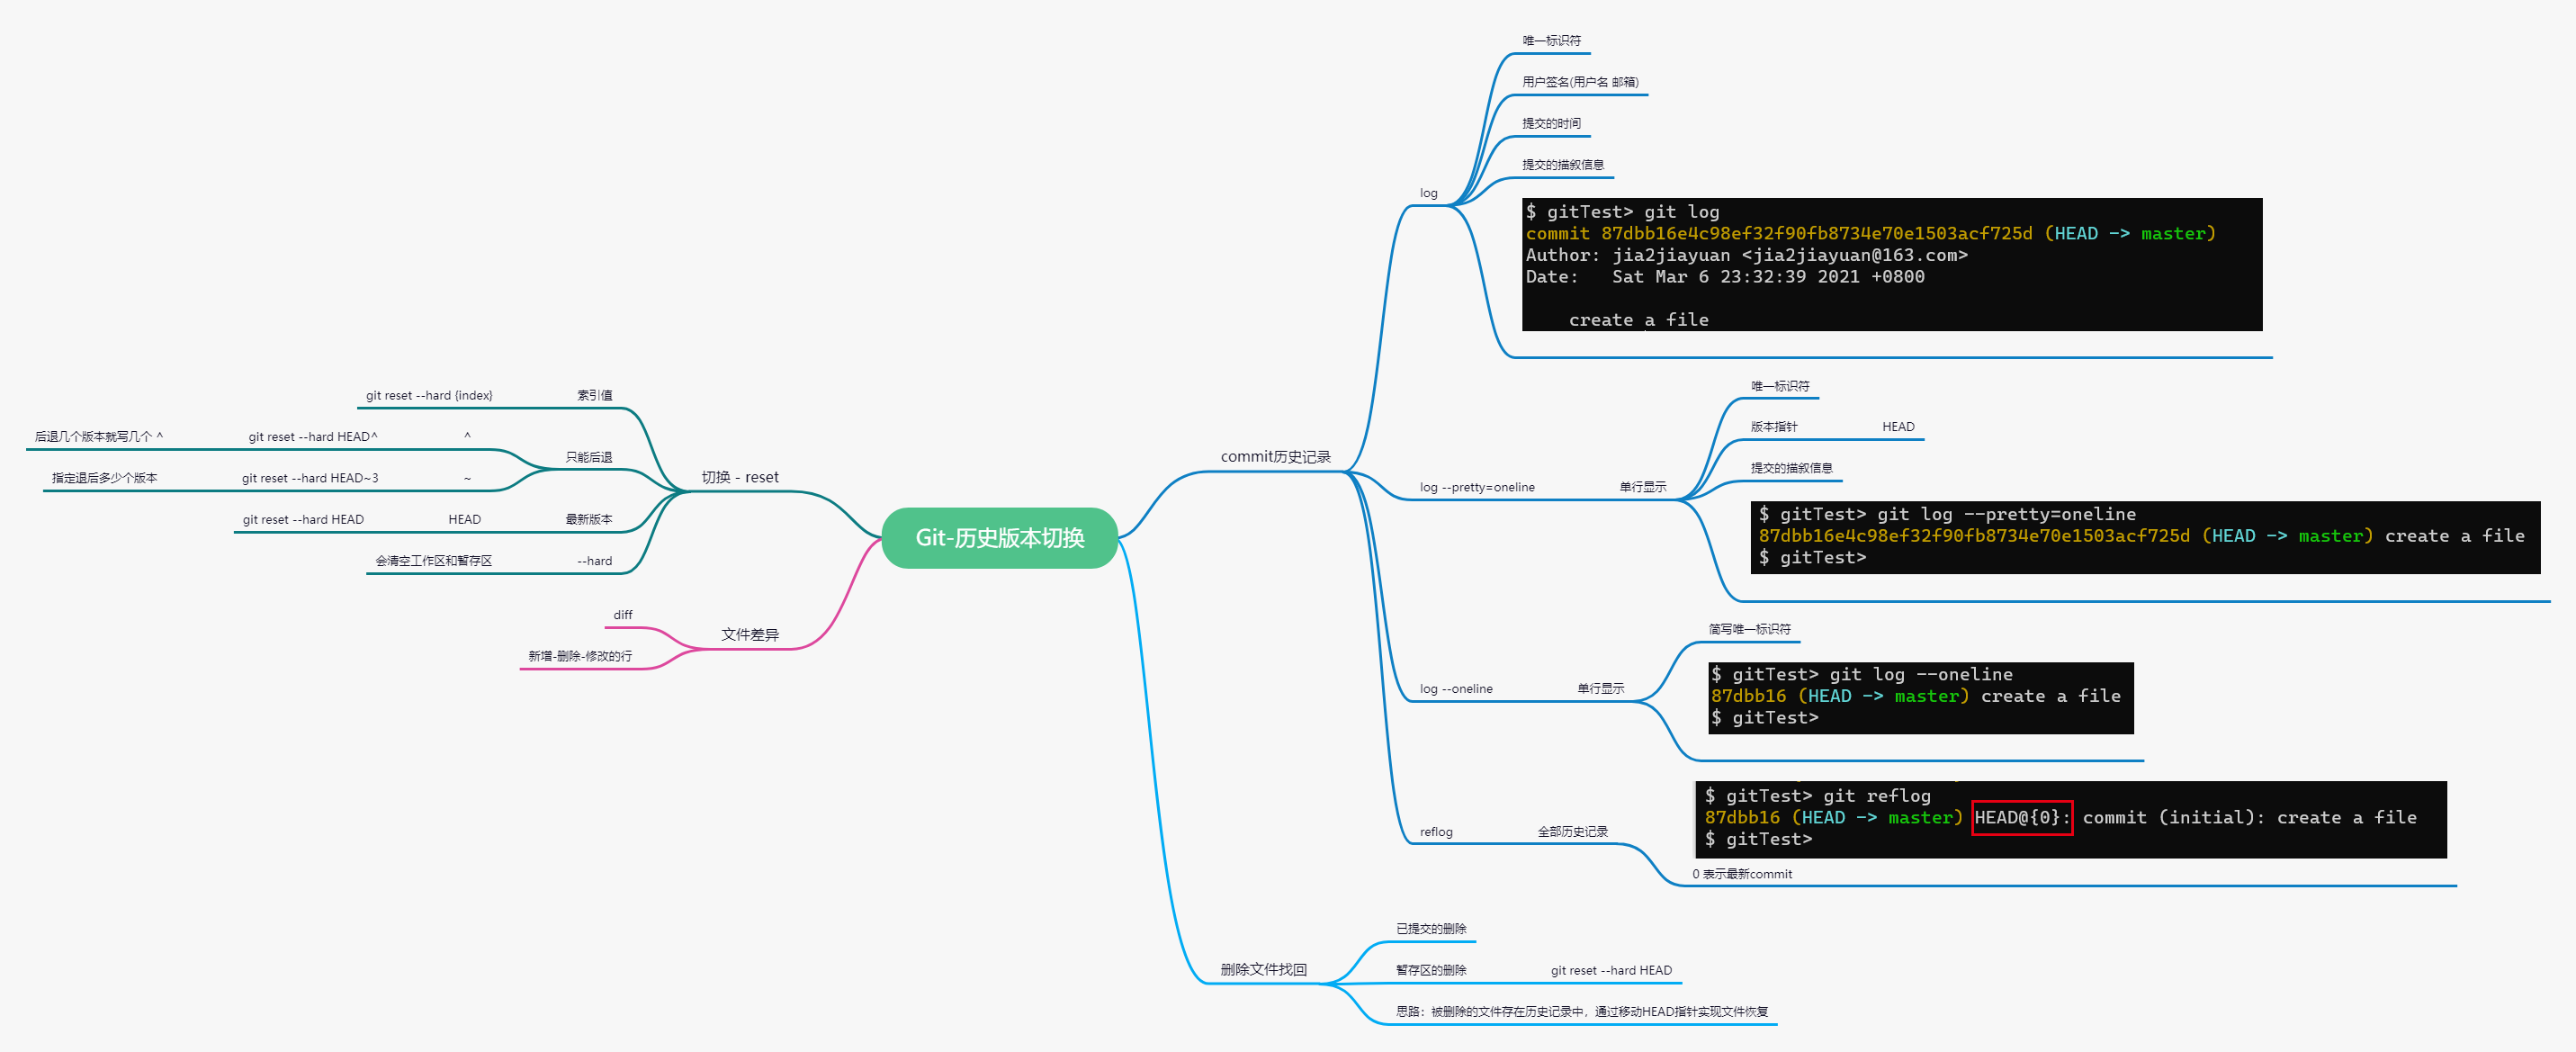Viewport: 2576px width, 1052px height.
Task: Click the git log terminal screenshot
Action: [1890, 265]
